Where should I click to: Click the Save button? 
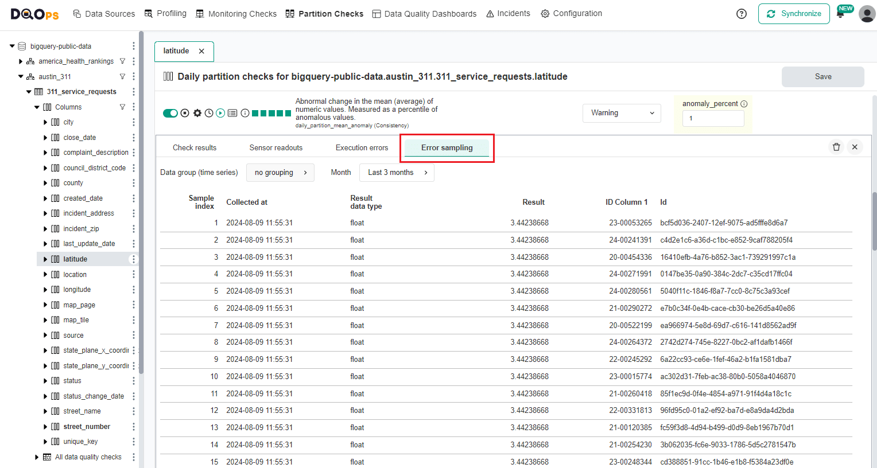[823, 77]
